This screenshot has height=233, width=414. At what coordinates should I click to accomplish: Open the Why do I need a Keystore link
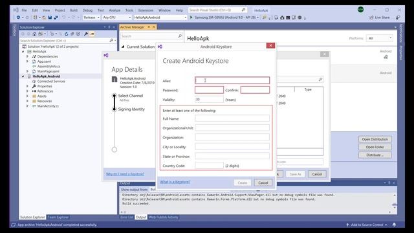click(x=125, y=174)
